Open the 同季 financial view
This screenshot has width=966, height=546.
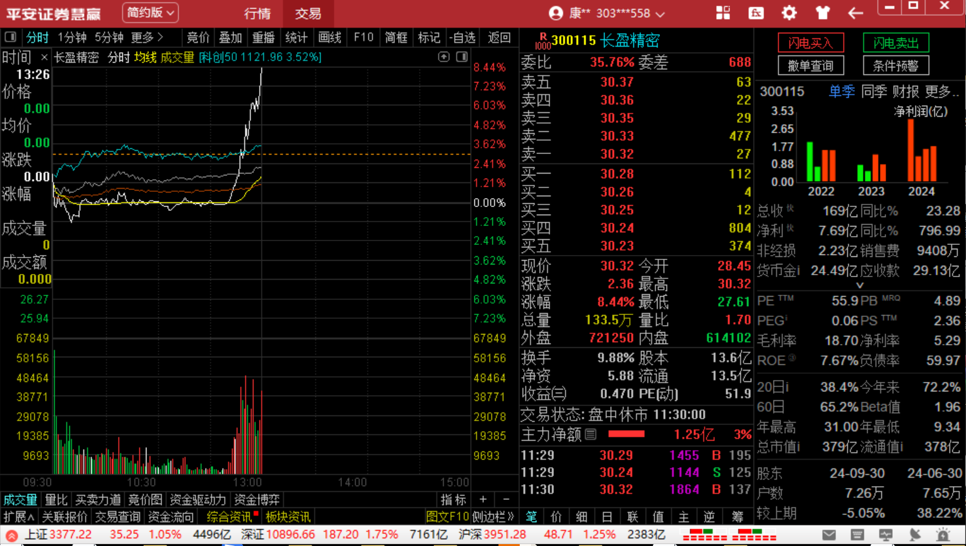[x=874, y=92]
